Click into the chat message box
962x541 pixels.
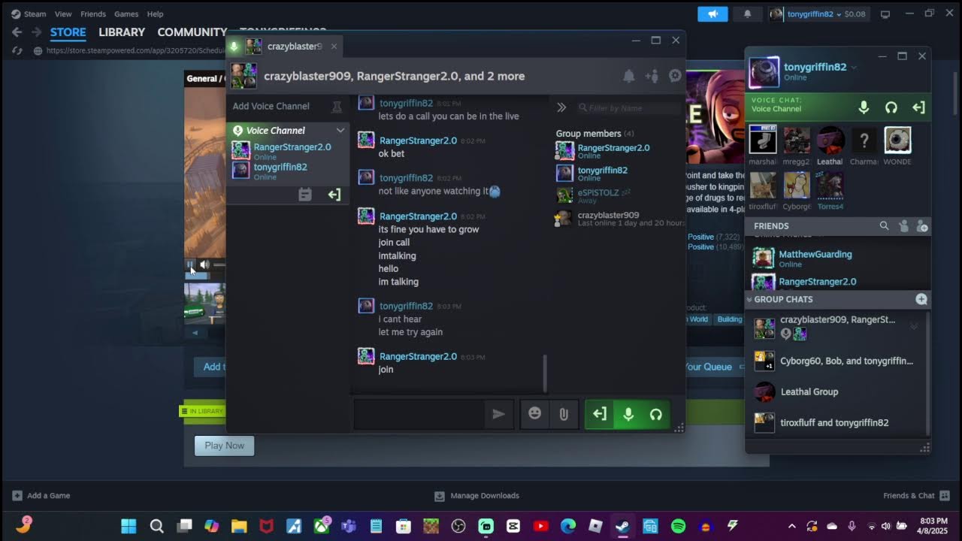click(419, 414)
